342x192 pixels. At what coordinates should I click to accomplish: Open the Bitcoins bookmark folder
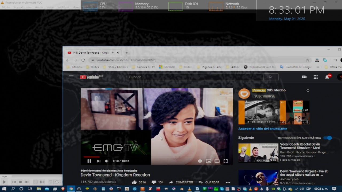pos(74,67)
